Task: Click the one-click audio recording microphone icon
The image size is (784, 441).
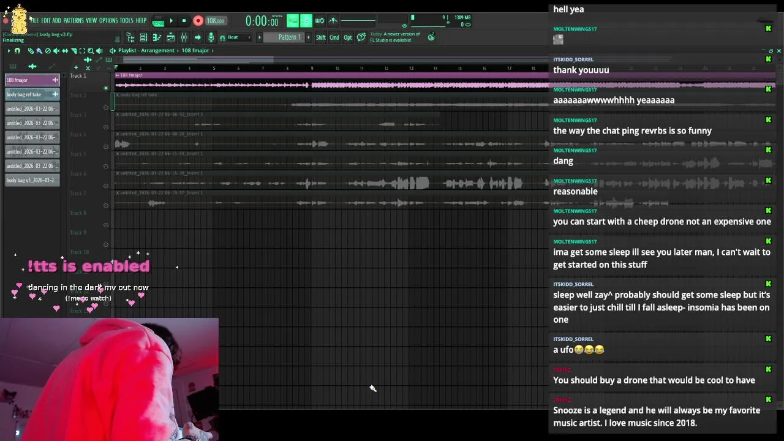Action: coord(211,37)
